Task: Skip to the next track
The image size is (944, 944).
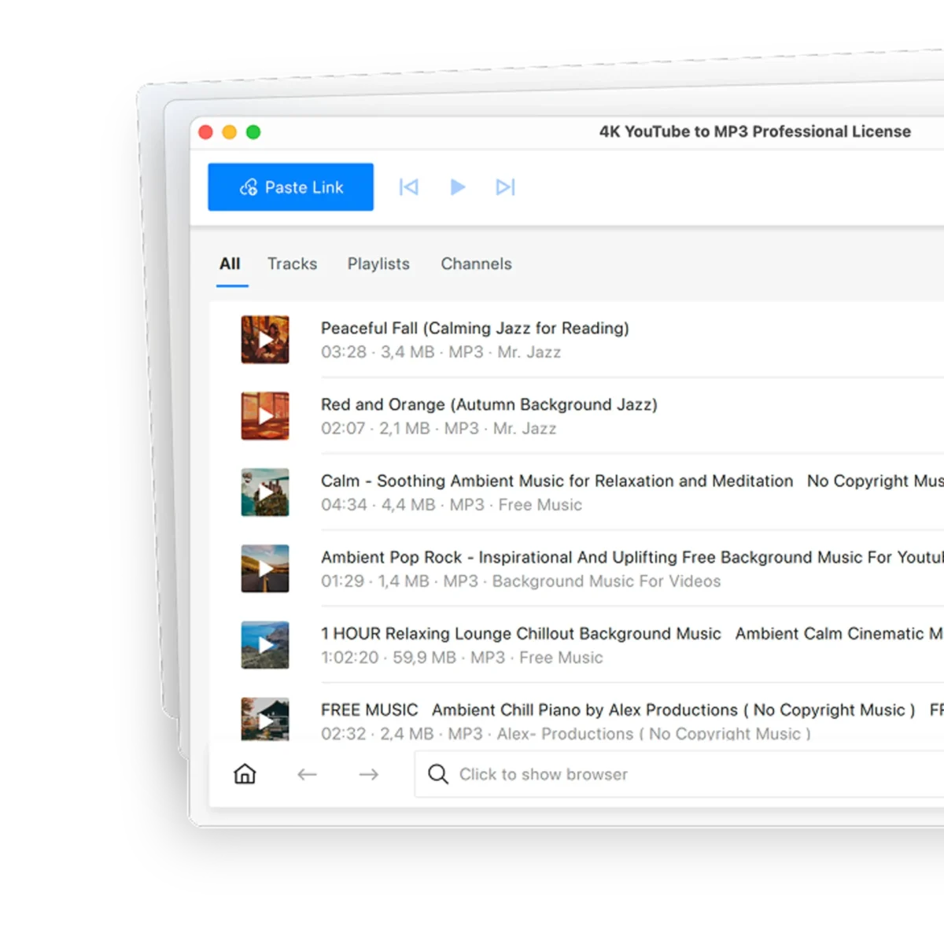Action: click(505, 187)
